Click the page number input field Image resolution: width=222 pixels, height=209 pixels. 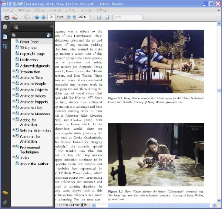coord(51,17)
